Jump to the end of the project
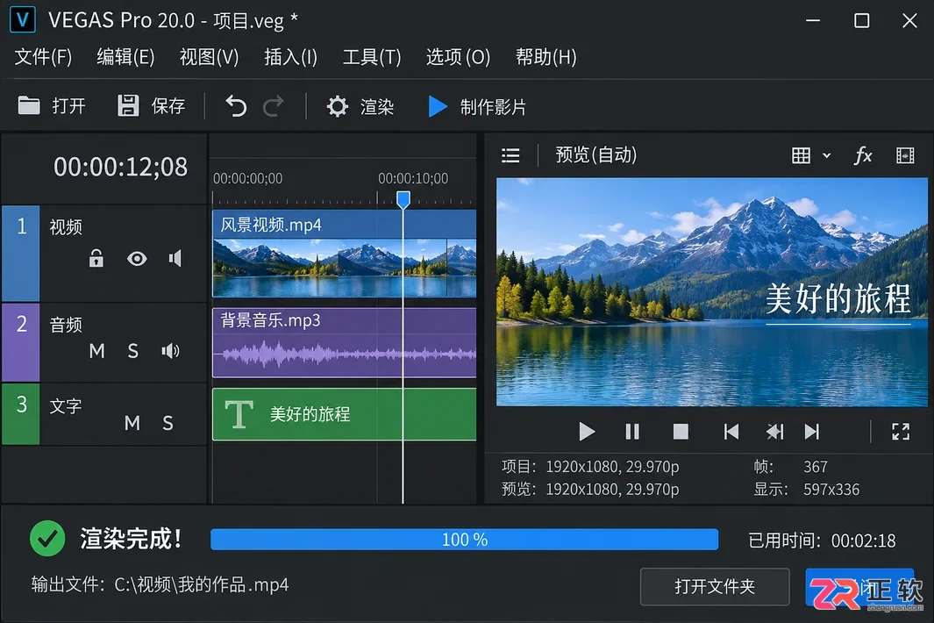934x623 pixels. pyautogui.click(x=812, y=431)
